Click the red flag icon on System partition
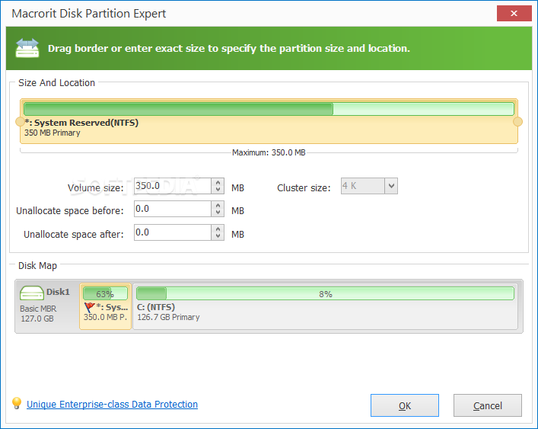The image size is (538, 429). (x=89, y=307)
